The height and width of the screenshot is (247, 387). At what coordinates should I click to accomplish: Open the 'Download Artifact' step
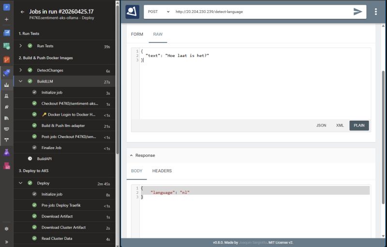(64, 216)
